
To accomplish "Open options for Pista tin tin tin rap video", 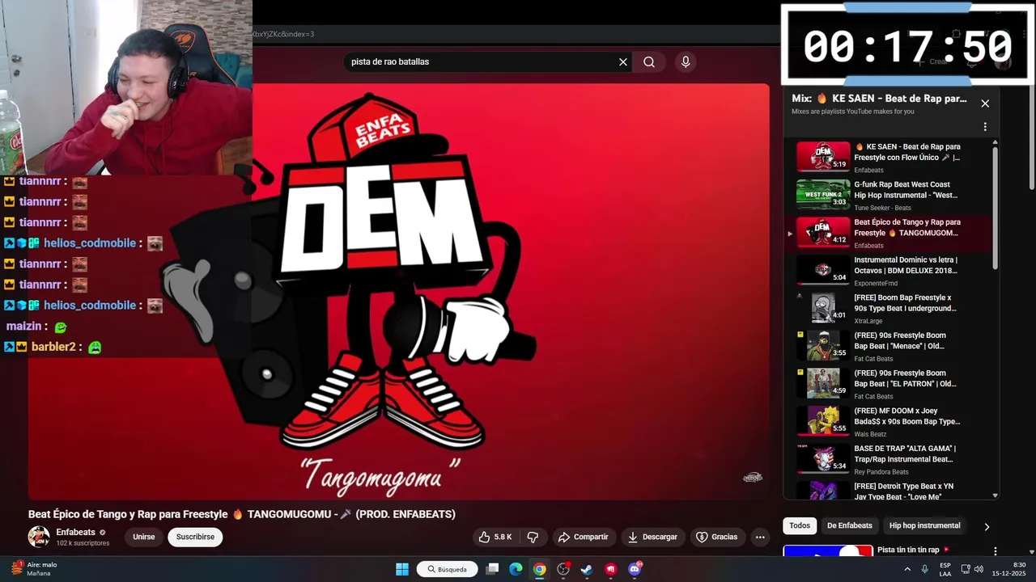I will (x=996, y=551).
